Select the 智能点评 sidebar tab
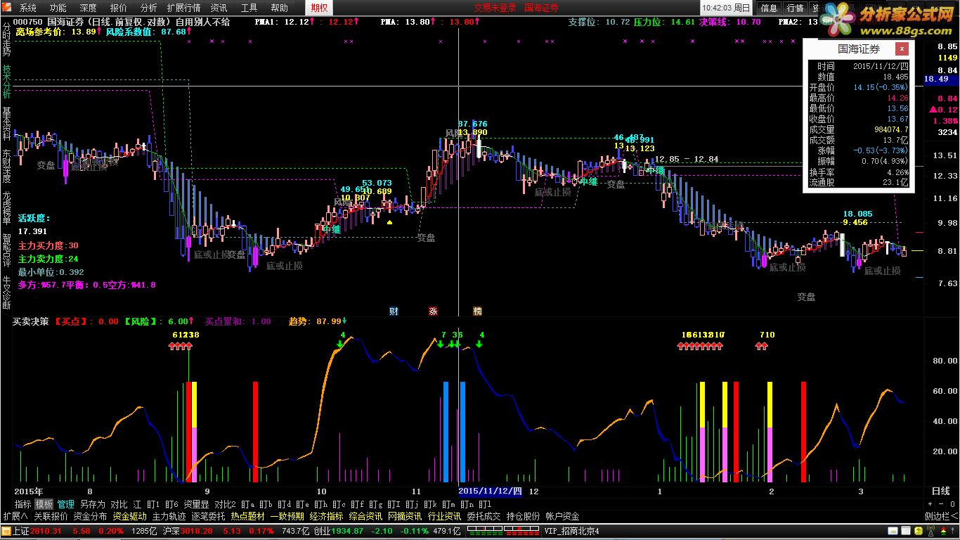This screenshot has height=540, width=960. [7, 250]
